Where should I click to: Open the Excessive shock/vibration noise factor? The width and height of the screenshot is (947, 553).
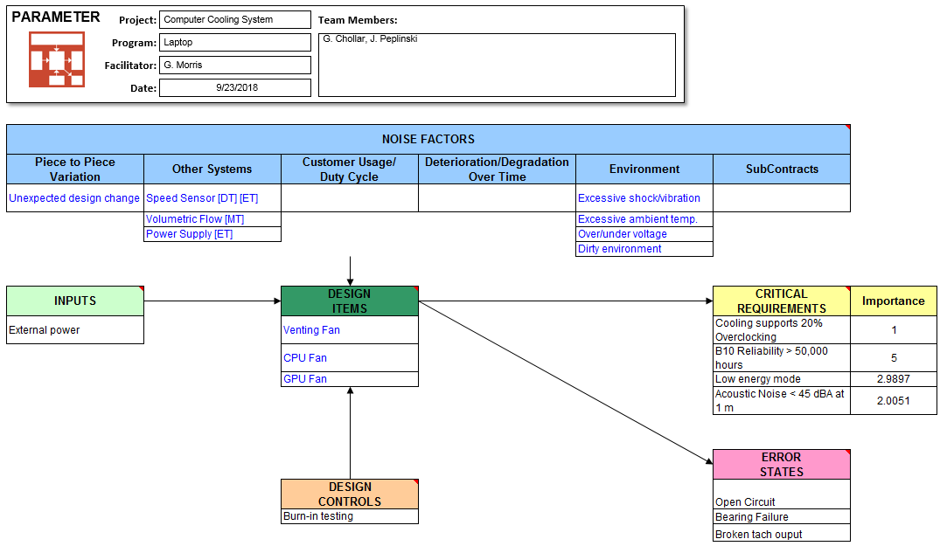pyautogui.click(x=637, y=198)
